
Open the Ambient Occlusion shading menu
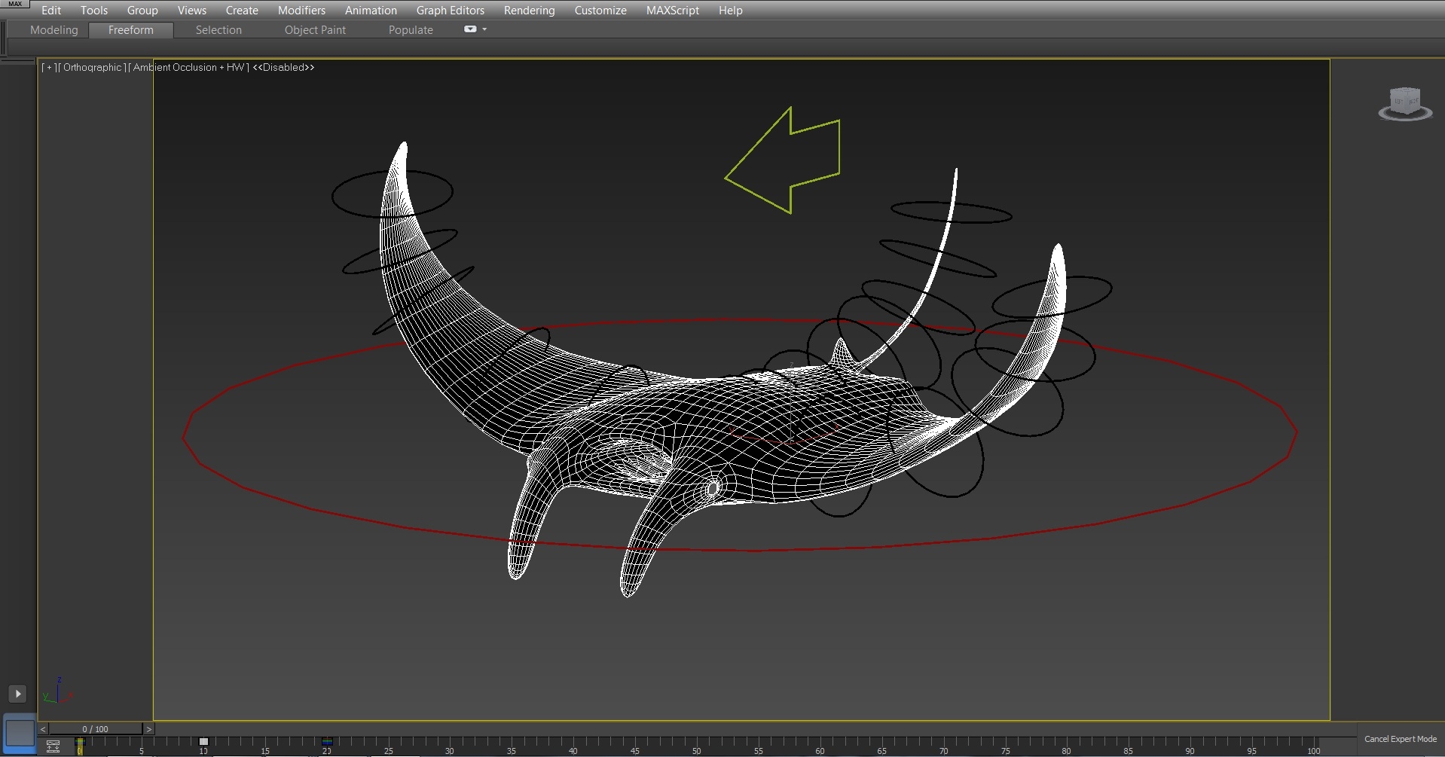(188, 67)
